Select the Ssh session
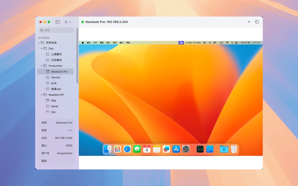This screenshot has height=186, width=298. click(55, 112)
